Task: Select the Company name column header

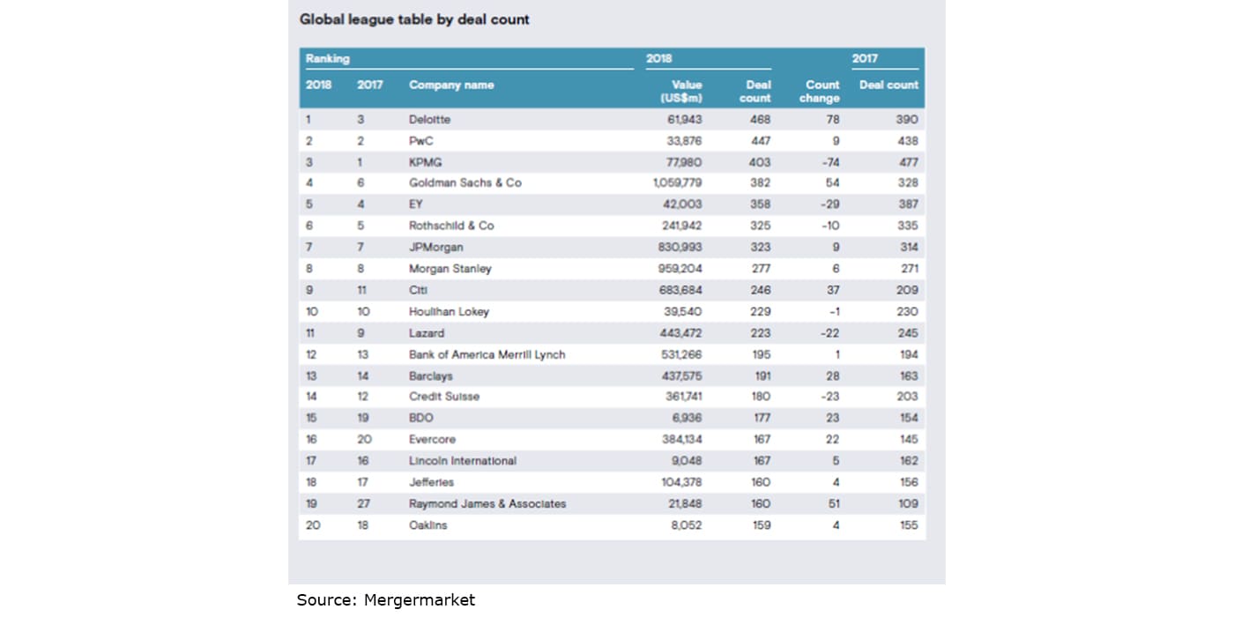Action: click(451, 85)
